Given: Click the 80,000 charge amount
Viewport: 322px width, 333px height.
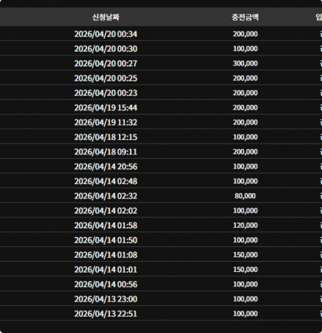Looking at the screenshot, I should (245, 196).
